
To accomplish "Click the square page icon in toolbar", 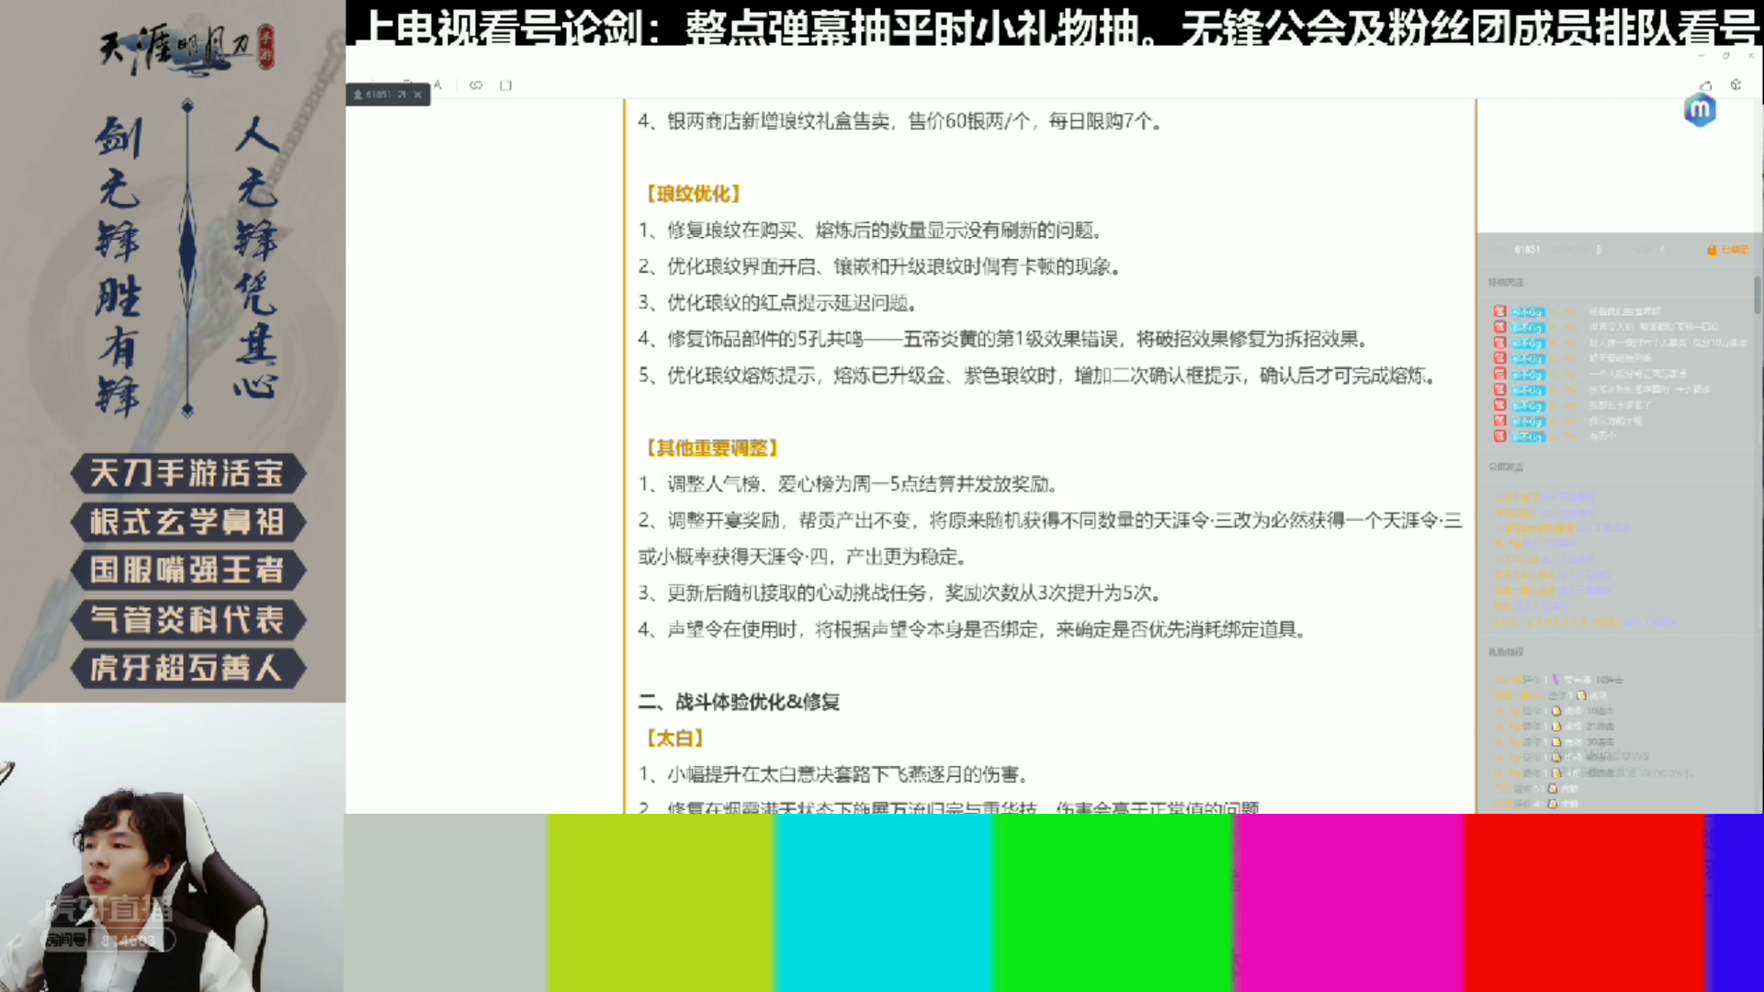I will (505, 85).
